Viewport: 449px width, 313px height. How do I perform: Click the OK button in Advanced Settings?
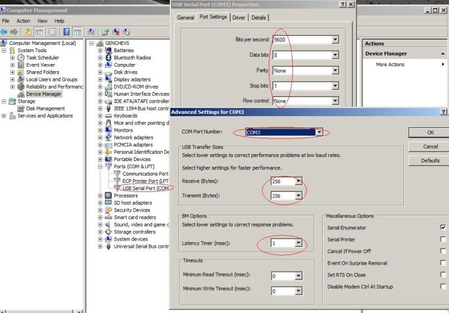[430, 133]
